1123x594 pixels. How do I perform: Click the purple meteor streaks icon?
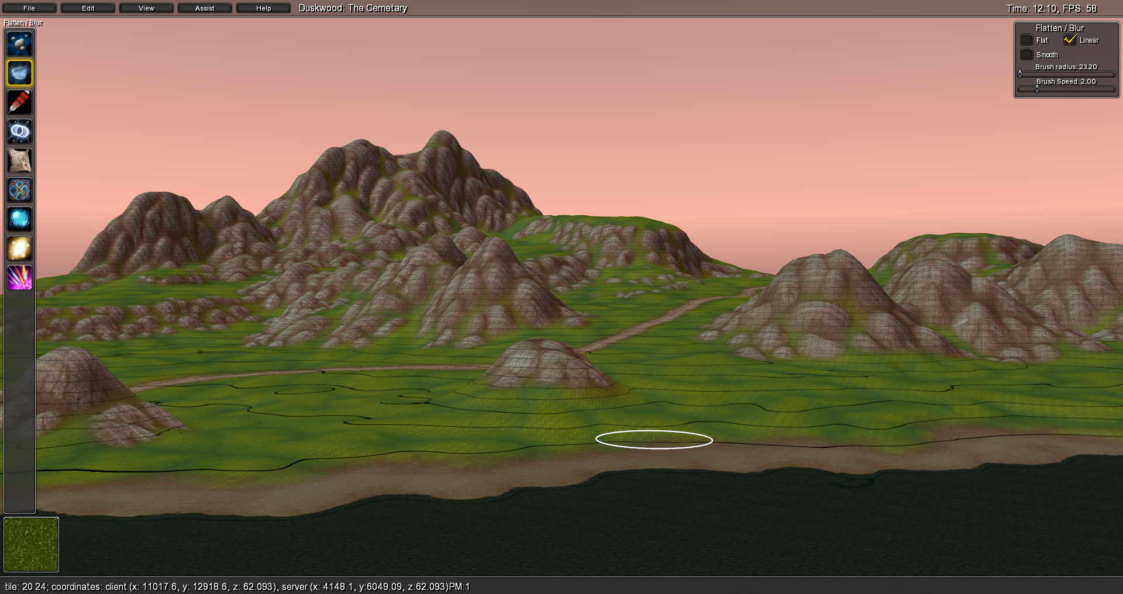(19, 278)
